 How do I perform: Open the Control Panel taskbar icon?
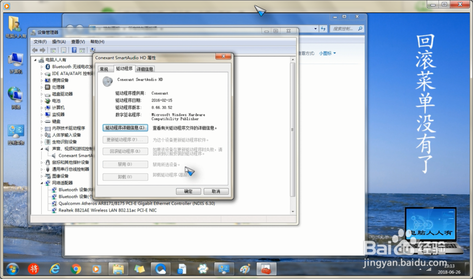(224, 269)
